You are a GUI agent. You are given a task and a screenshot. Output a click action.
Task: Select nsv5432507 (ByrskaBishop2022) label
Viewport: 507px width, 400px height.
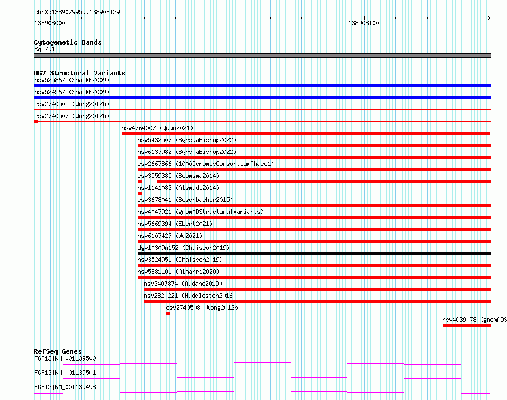click(187, 140)
